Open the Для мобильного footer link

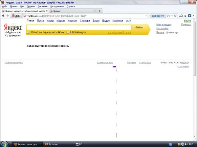(105, 63)
